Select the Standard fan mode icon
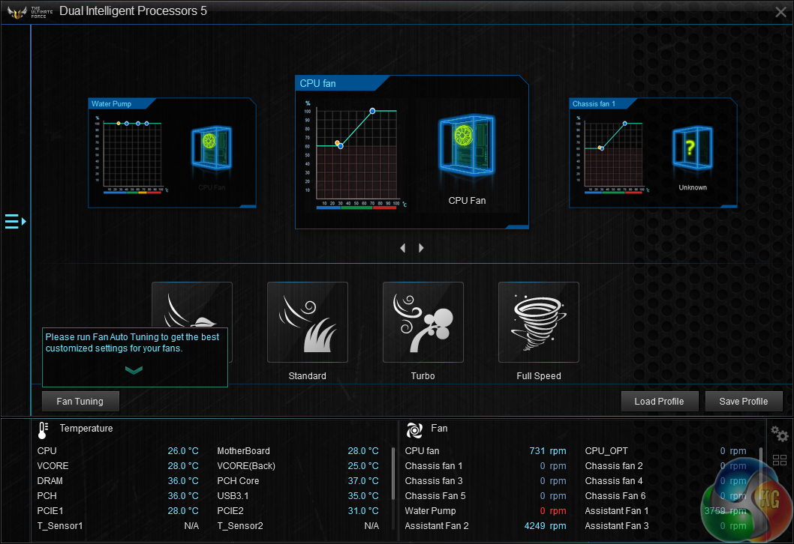This screenshot has width=794, height=544. coord(308,322)
